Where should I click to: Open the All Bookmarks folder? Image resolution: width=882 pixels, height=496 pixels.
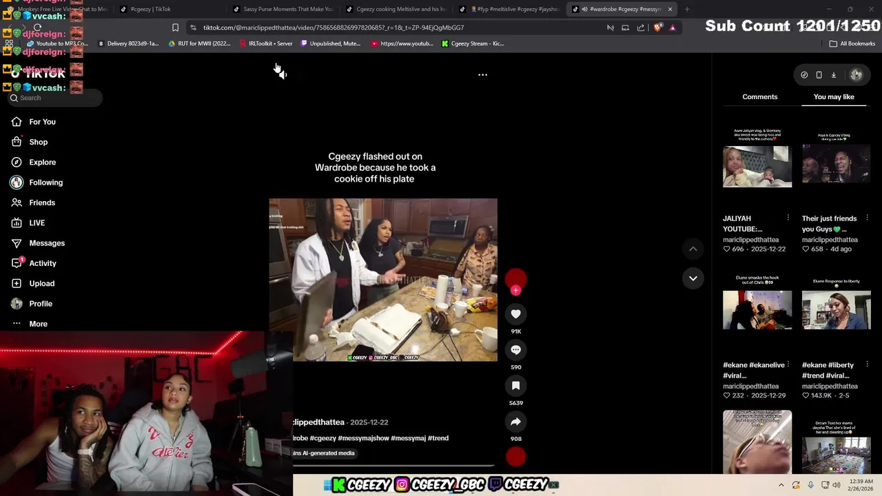(852, 43)
